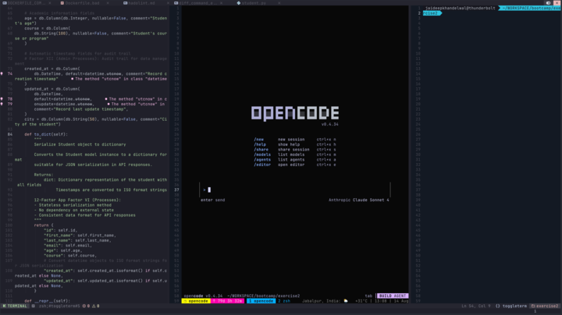Click the Jabalpur, India weather text
This screenshot has width=562, height=315.
tap(321, 301)
